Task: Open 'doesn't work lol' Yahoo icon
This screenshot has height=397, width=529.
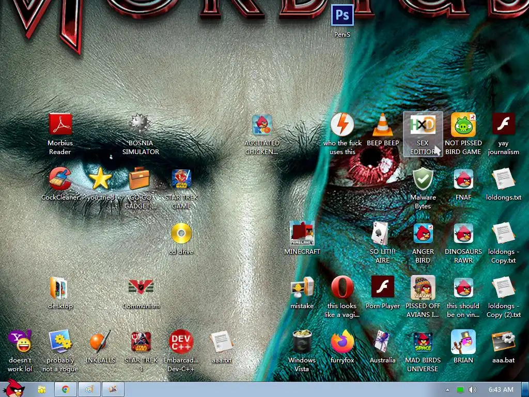Action: tap(20, 341)
